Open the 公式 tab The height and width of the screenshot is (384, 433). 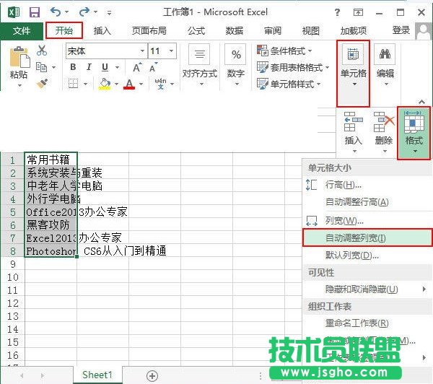tap(196, 30)
